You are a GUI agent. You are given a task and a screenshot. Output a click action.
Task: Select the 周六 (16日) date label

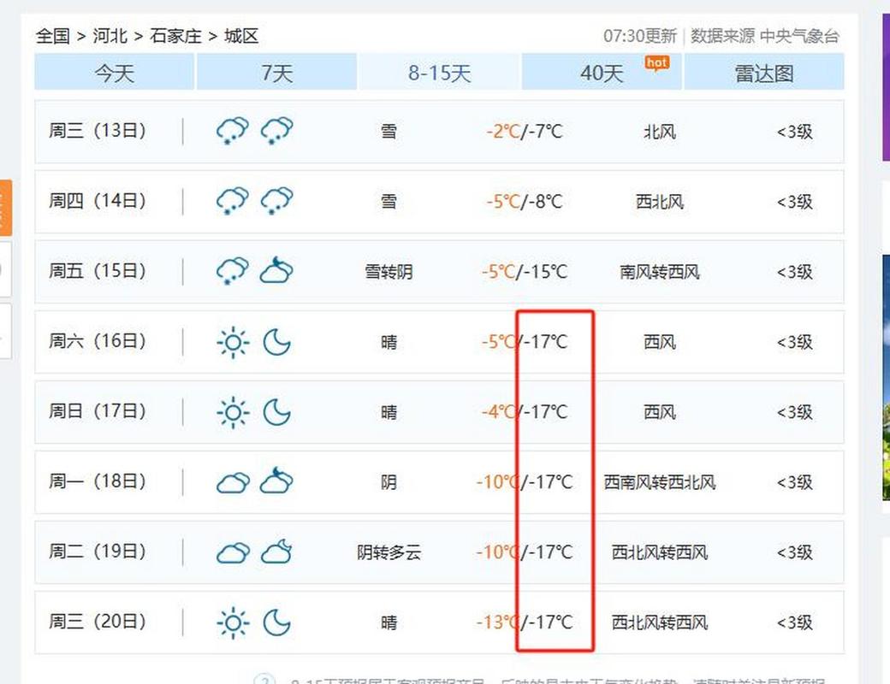97,341
